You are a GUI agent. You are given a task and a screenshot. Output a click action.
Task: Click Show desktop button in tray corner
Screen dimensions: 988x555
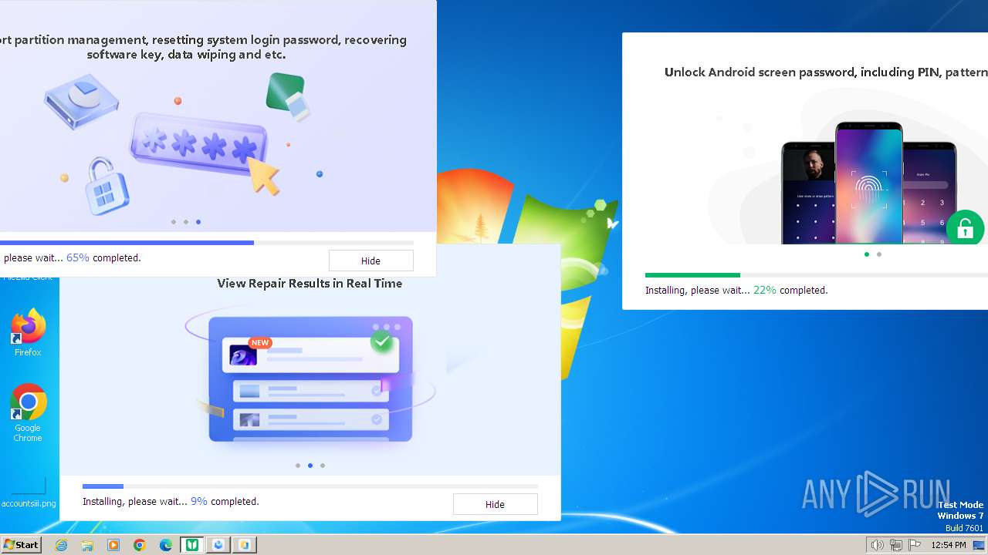(980, 545)
